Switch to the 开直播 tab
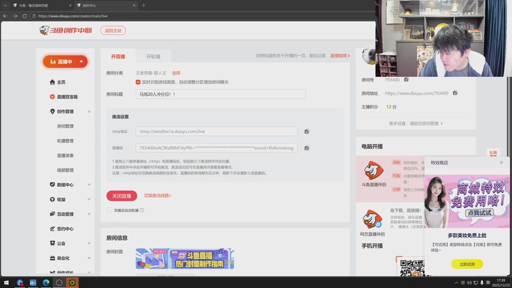 118,56
